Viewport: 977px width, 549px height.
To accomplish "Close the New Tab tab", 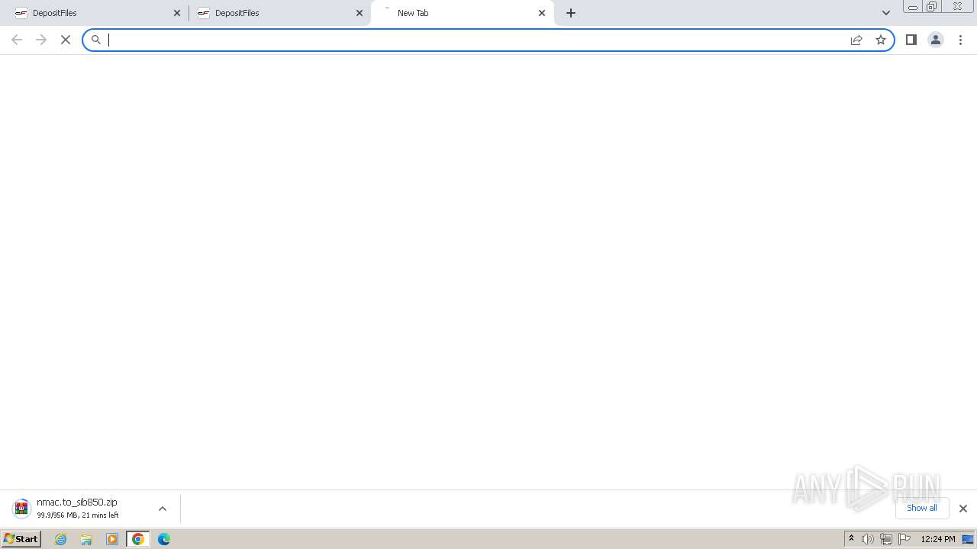I will tap(542, 13).
